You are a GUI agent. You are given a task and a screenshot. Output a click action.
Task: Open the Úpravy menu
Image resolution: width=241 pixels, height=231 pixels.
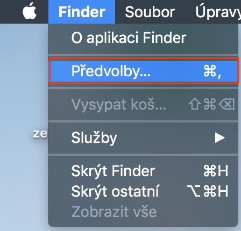pyautogui.click(x=218, y=12)
